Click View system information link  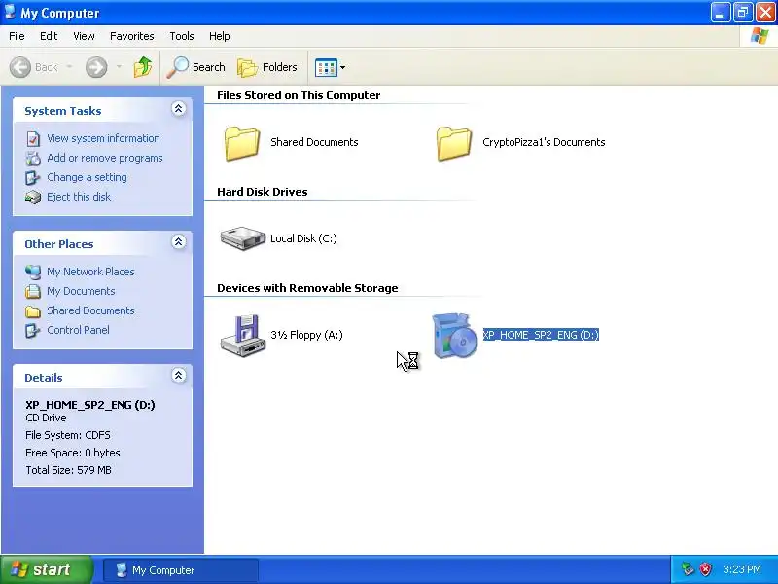click(103, 138)
